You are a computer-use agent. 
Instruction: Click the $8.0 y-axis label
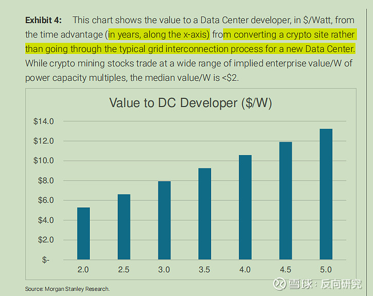pos(46,181)
